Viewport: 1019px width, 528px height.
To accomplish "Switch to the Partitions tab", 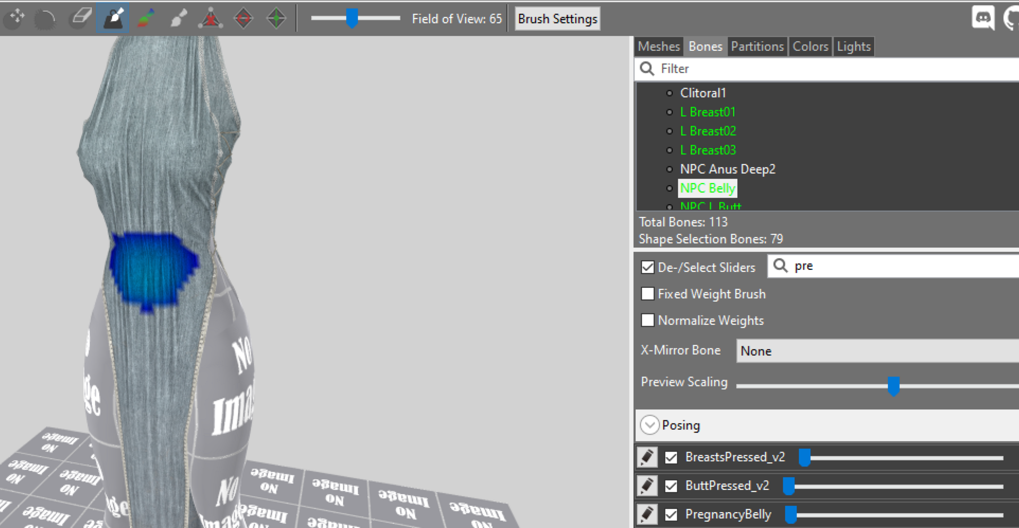I will click(757, 47).
